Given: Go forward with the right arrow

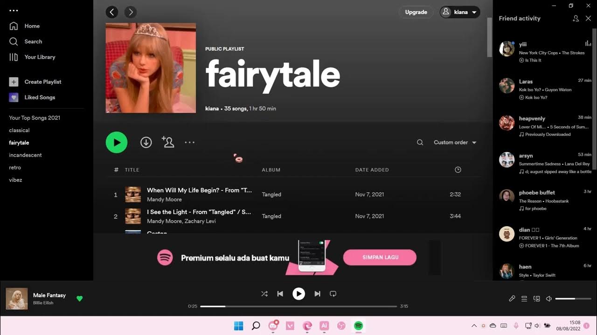Looking at the screenshot, I should click(131, 12).
